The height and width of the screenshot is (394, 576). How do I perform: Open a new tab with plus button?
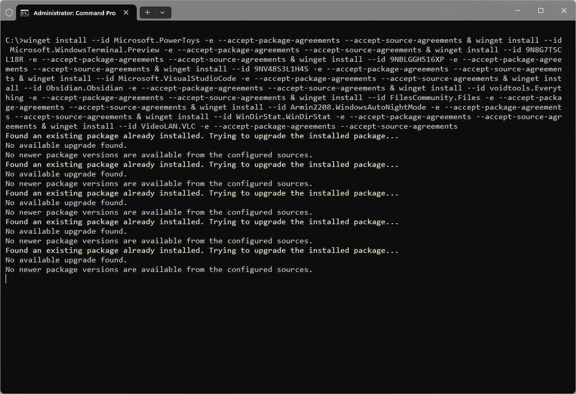click(x=147, y=12)
